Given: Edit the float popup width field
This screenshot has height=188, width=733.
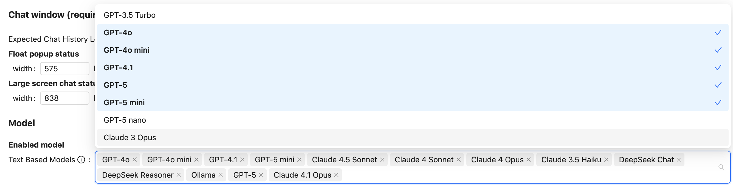Looking at the screenshot, I should [64, 69].
